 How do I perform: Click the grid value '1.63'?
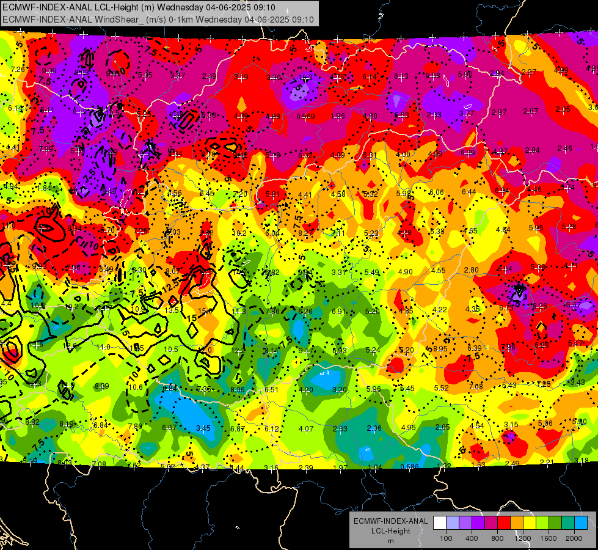478,465
